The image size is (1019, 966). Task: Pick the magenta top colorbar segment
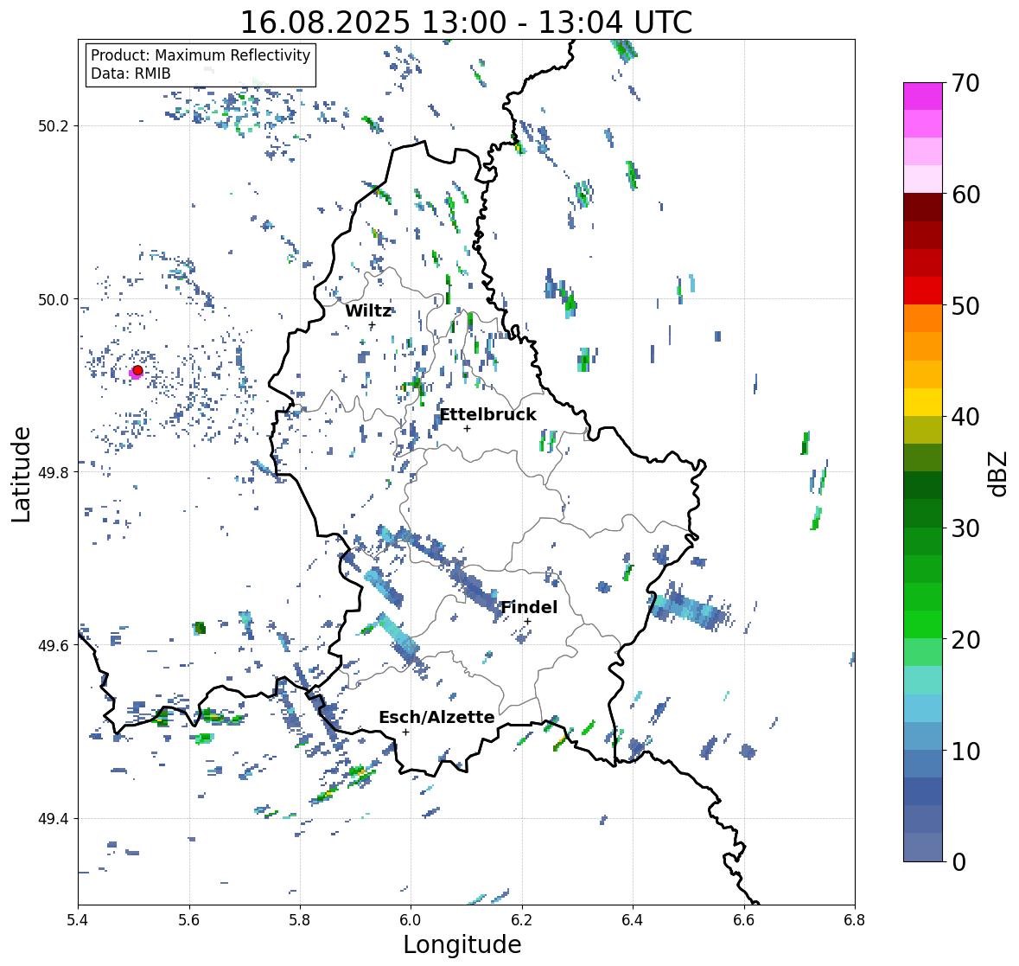pos(923,96)
